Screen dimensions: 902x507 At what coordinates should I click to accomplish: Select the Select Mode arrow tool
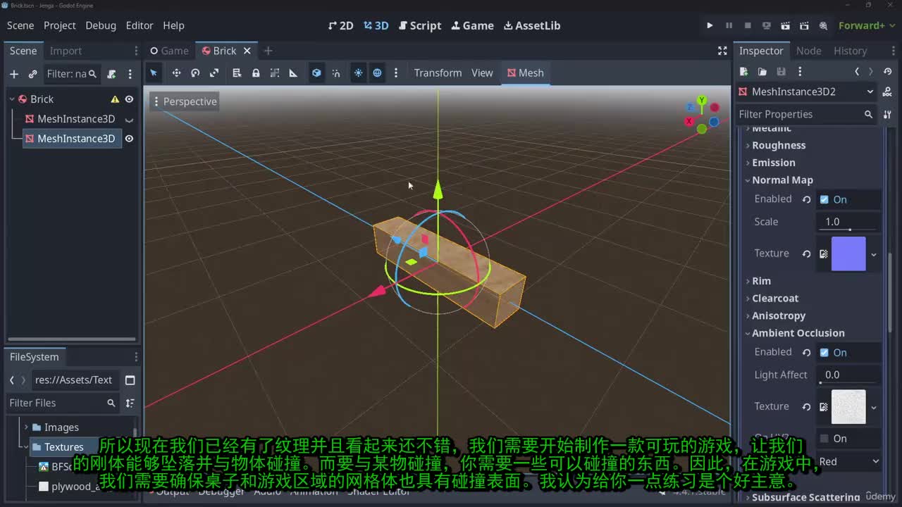point(154,73)
